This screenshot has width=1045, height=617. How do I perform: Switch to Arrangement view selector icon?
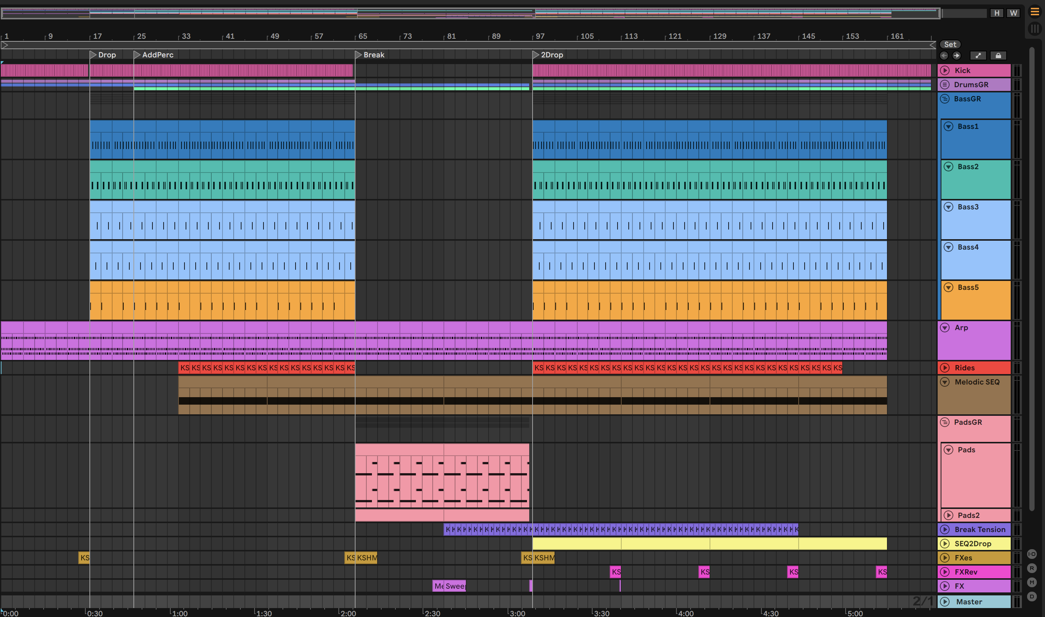click(x=1035, y=12)
